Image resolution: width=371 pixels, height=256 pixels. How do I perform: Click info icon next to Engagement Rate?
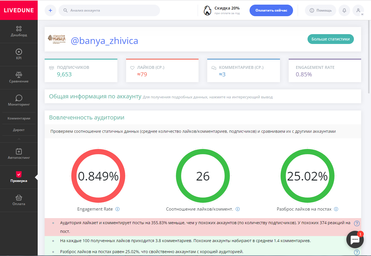(117, 209)
